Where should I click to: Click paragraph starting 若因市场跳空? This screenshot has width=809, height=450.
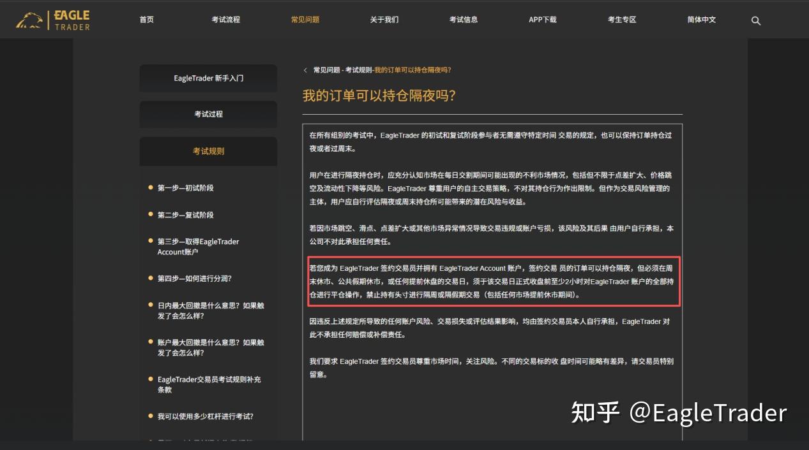pos(490,235)
